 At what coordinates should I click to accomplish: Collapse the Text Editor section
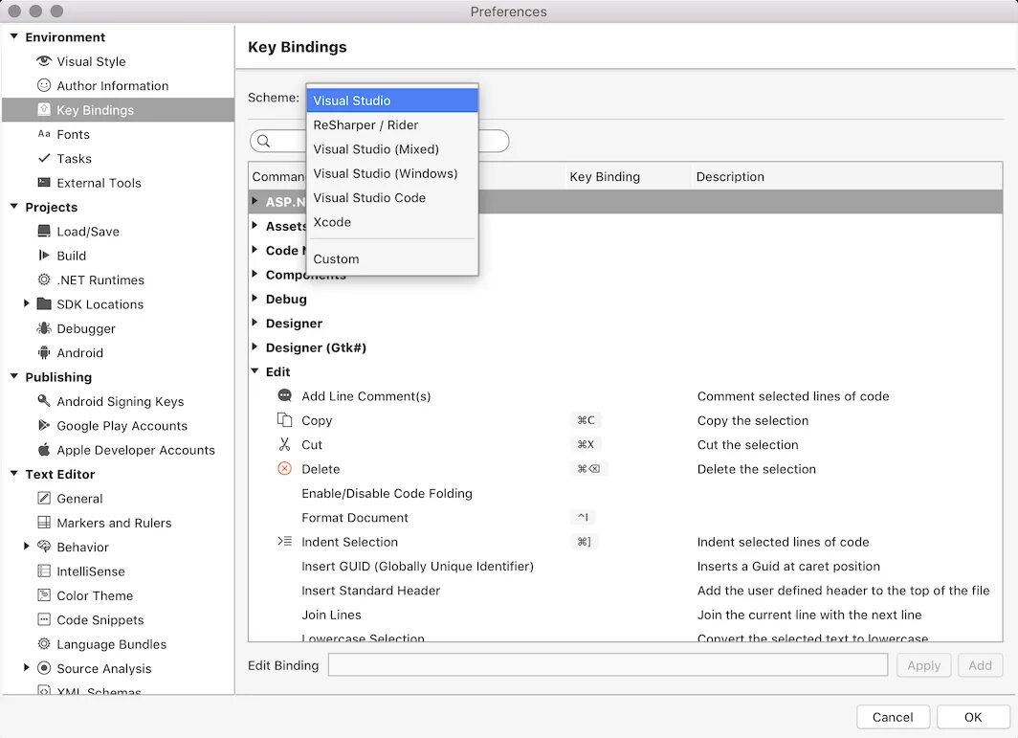point(14,474)
